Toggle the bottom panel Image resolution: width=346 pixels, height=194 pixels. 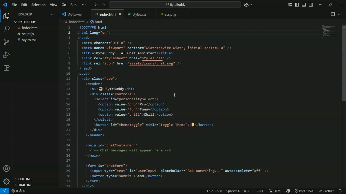[304, 5]
